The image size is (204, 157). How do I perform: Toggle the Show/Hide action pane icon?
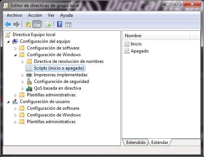(x=68, y=25)
